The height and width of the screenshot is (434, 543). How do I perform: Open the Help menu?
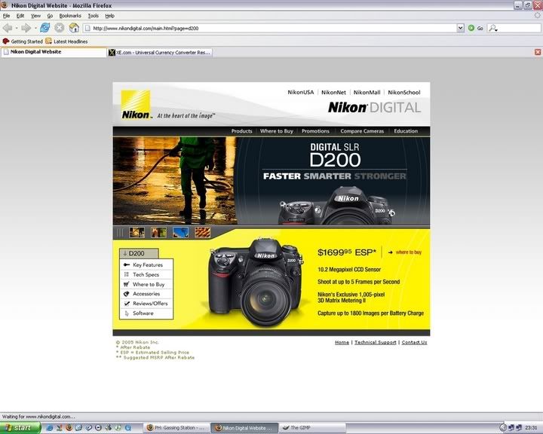click(110, 16)
